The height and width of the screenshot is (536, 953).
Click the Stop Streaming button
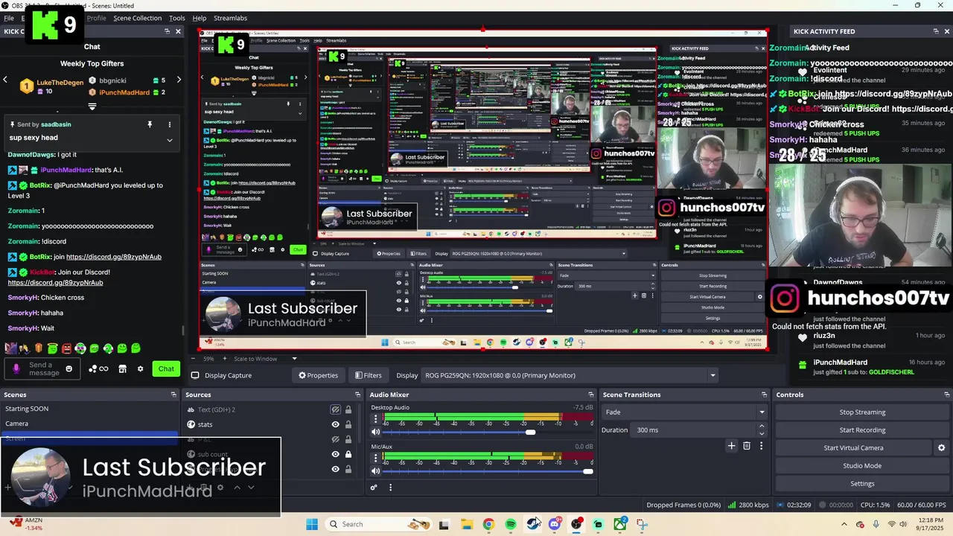(x=862, y=412)
